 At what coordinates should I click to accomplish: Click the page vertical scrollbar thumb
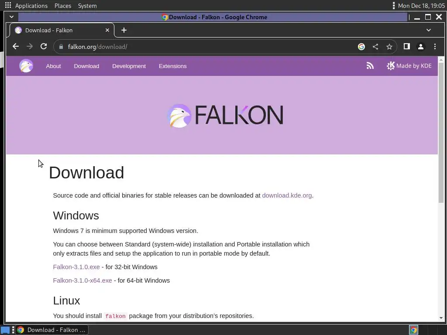pyautogui.click(x=441, y=133)
